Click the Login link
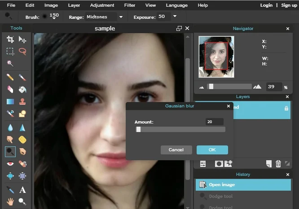 coord(266,5)
